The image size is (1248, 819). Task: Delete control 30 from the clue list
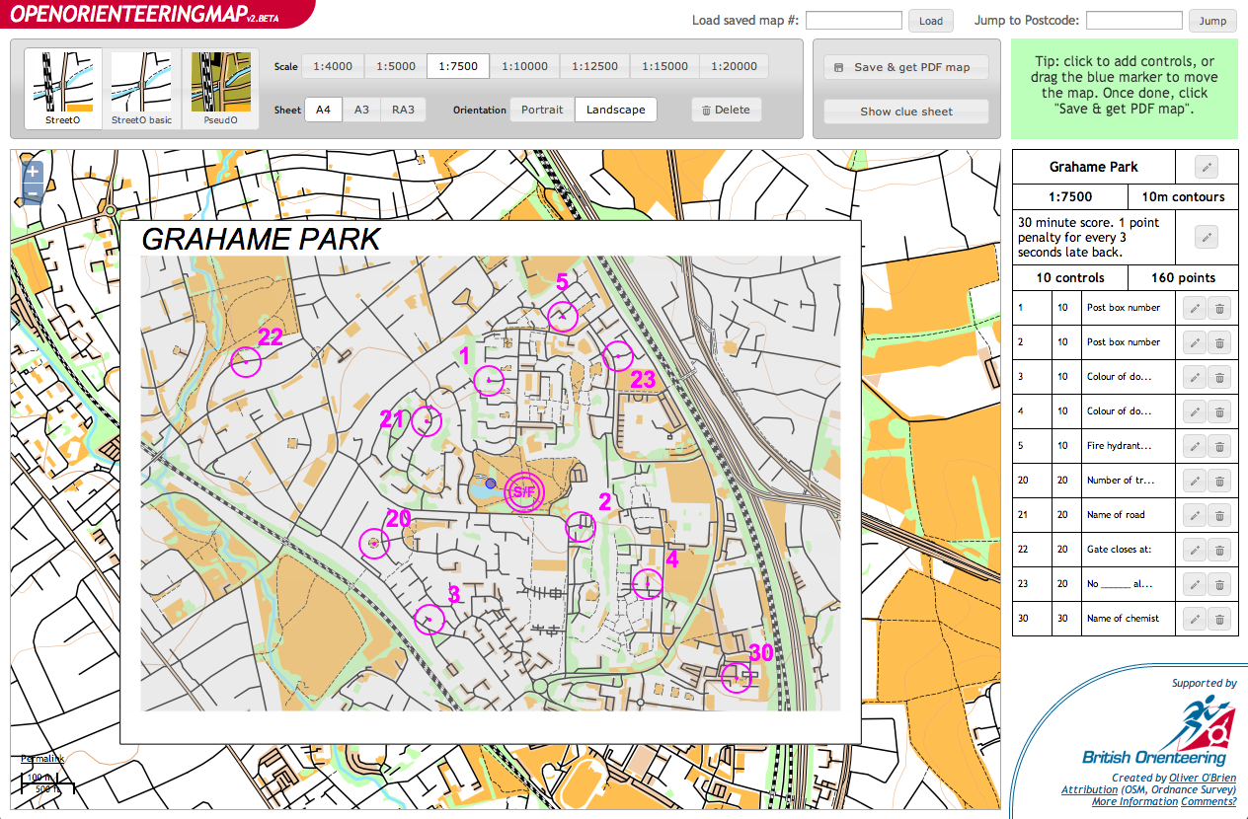pos(1220,618)
